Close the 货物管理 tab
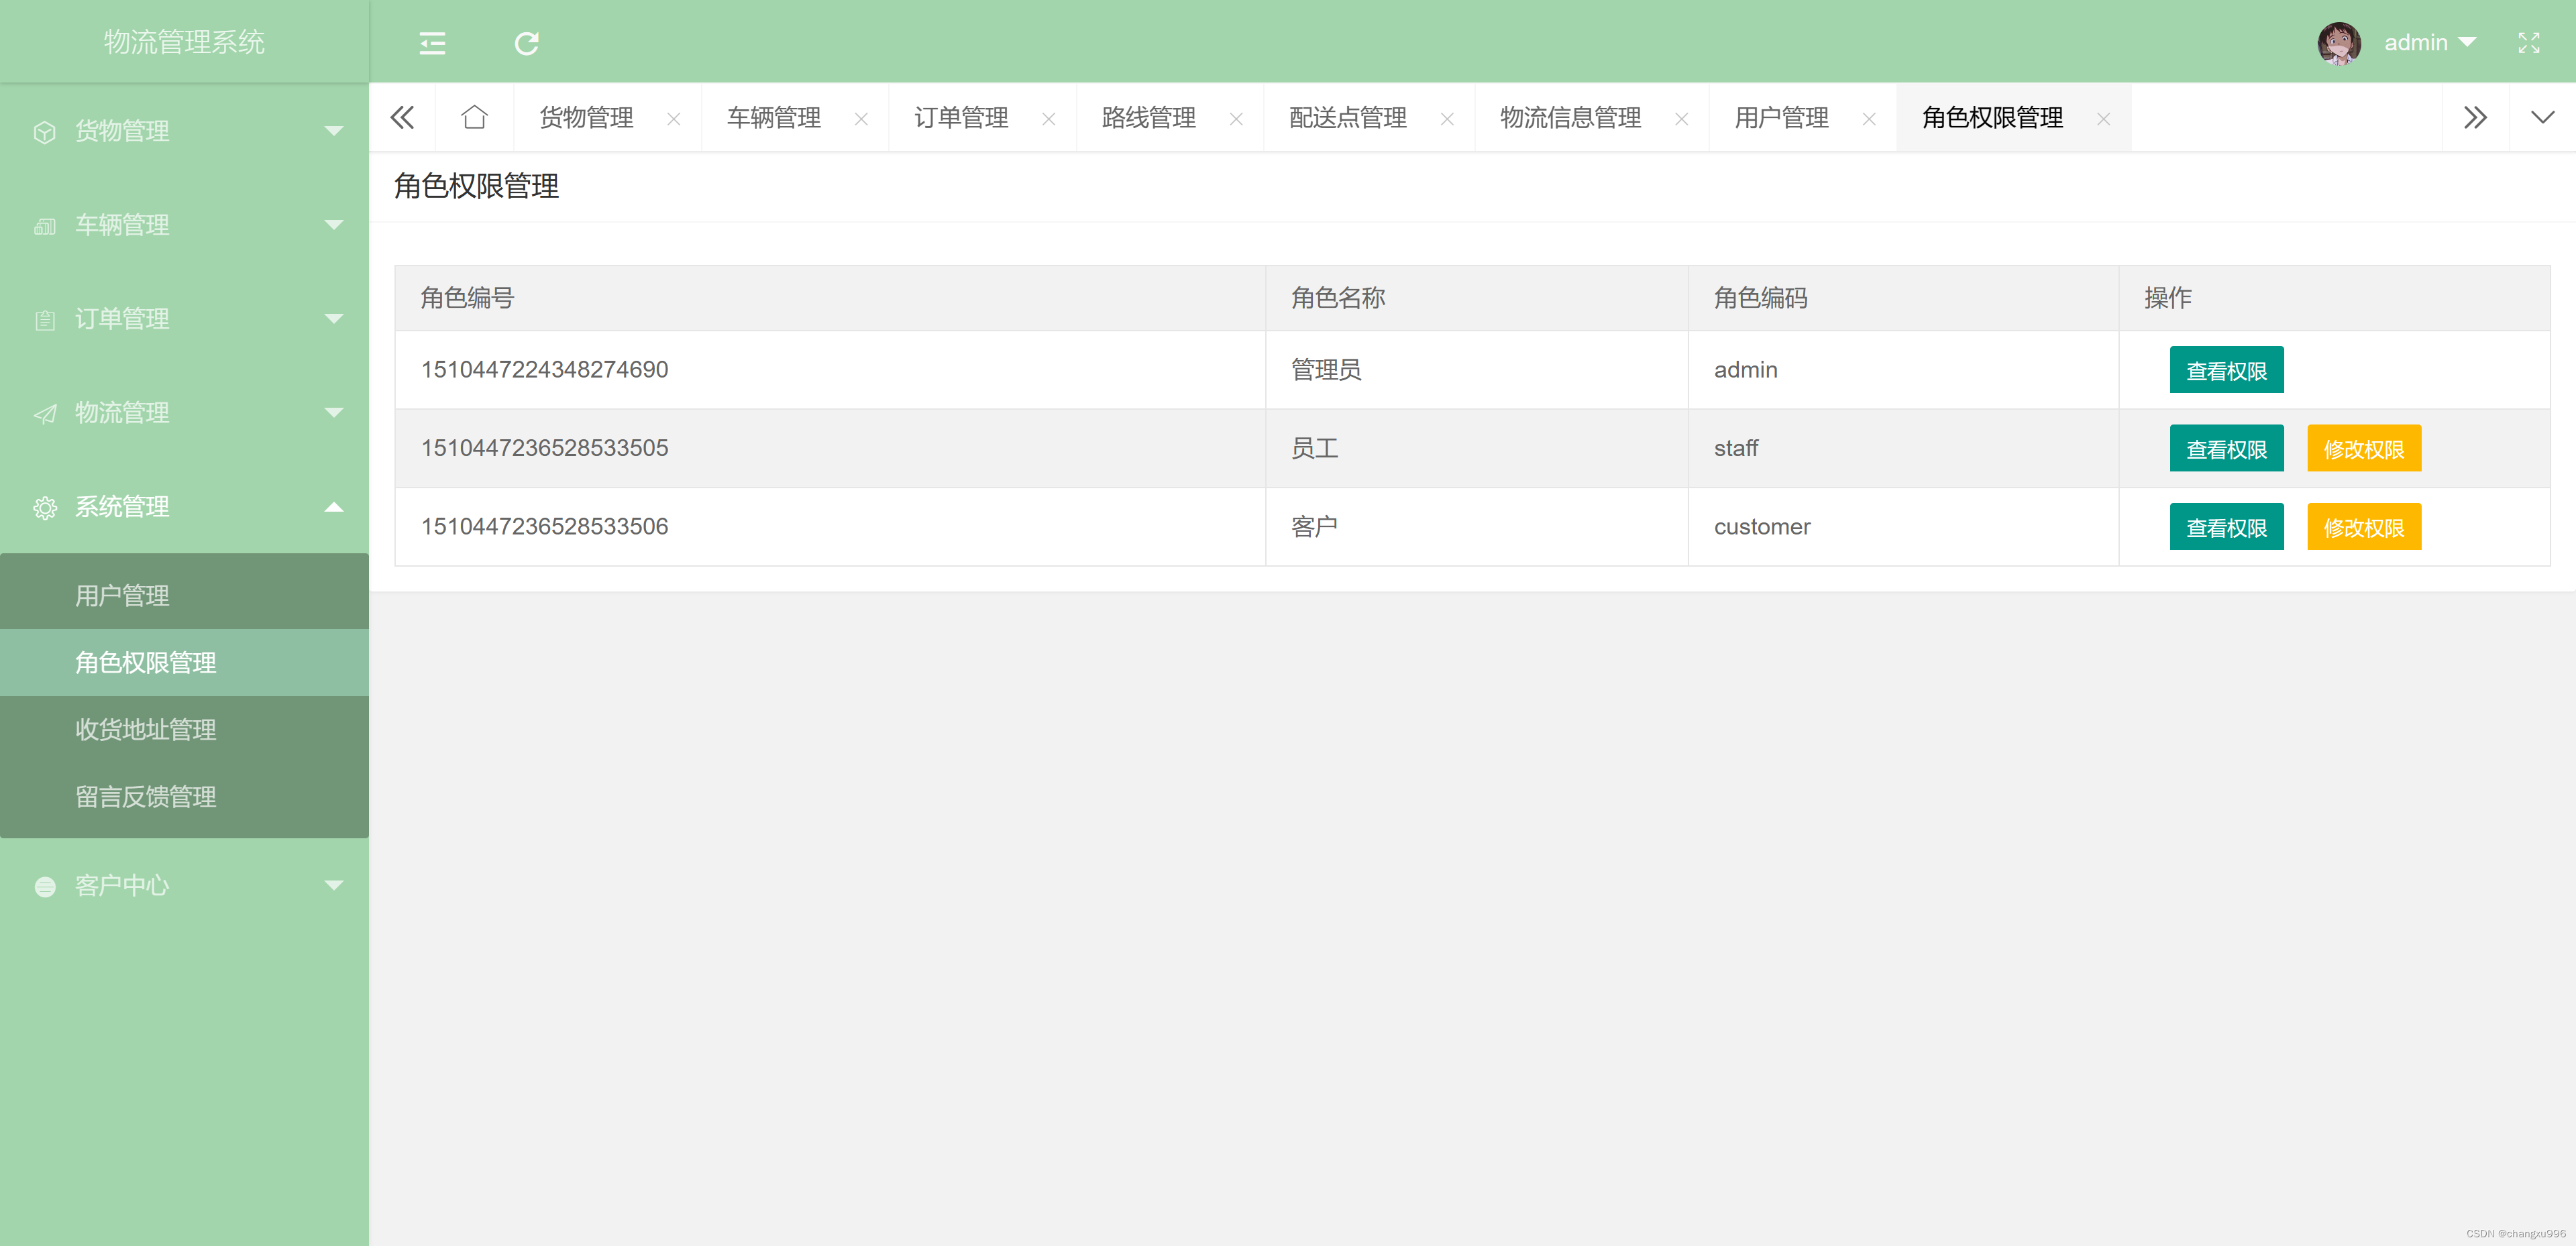Image resolution: width=2576 pixels, height=1246 pixels. pos(673,119)
